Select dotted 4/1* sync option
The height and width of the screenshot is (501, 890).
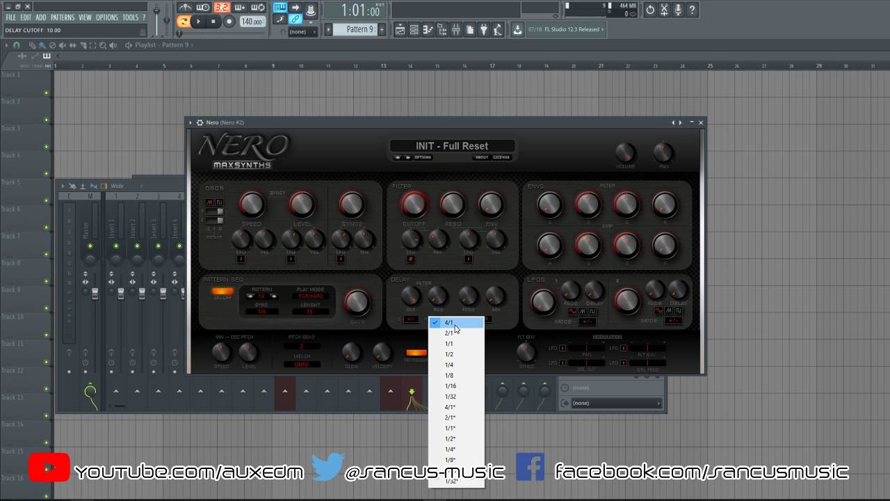coord(456,407)
